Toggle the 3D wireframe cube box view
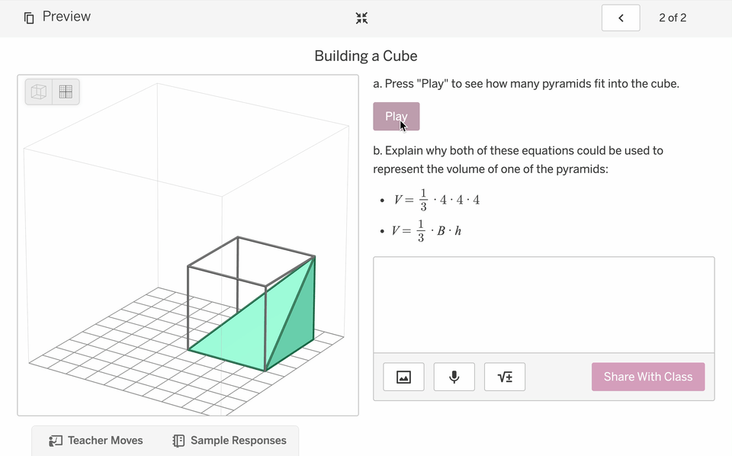 pos(39,92)
